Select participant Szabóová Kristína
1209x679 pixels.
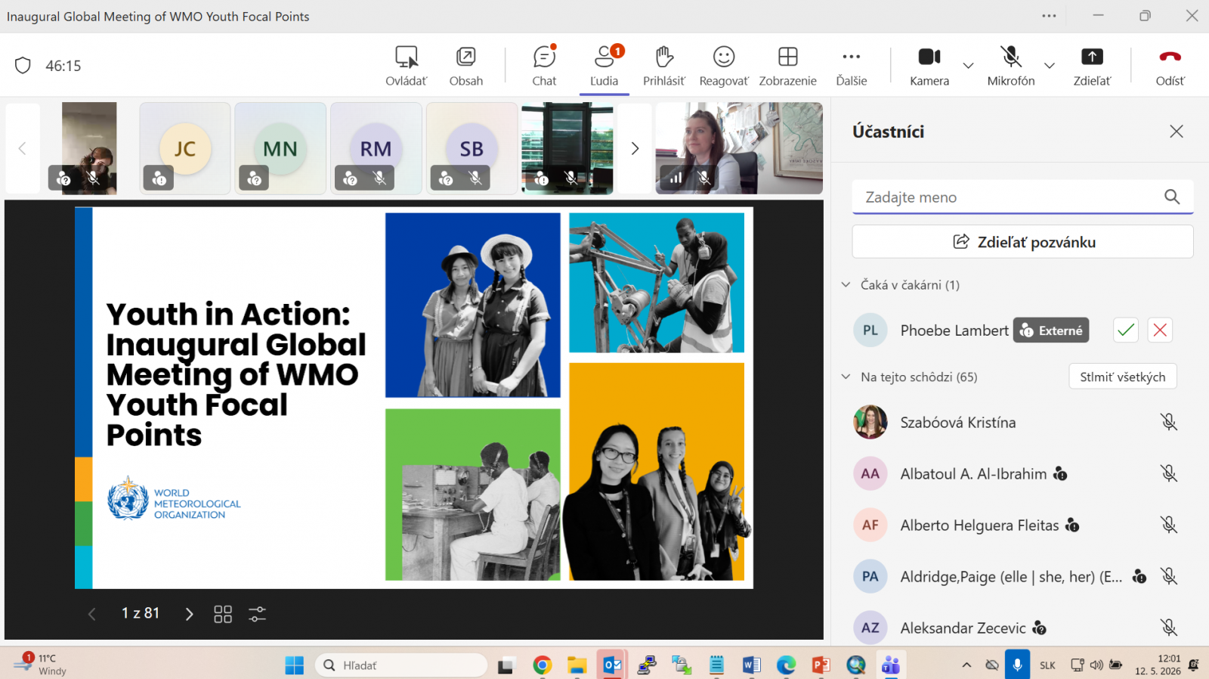[958, 423]
